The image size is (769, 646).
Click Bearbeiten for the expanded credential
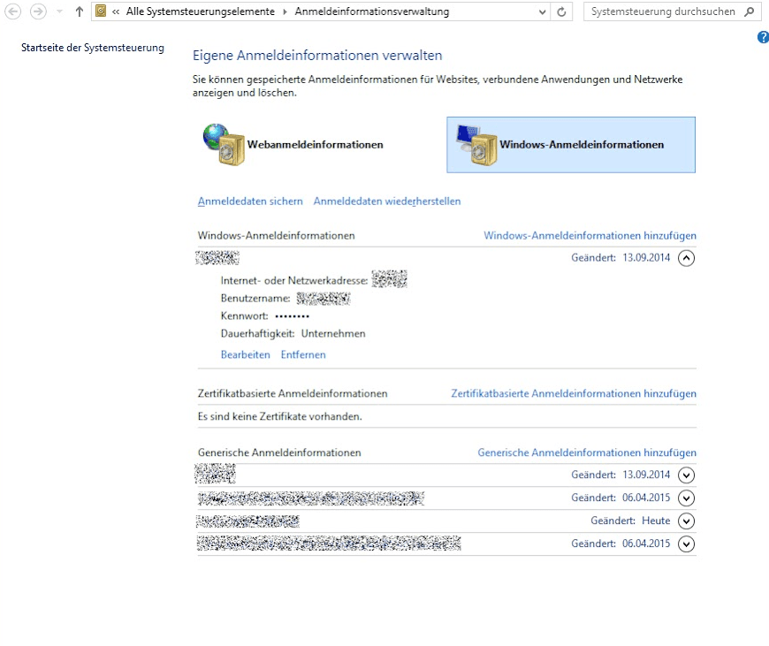245,354
